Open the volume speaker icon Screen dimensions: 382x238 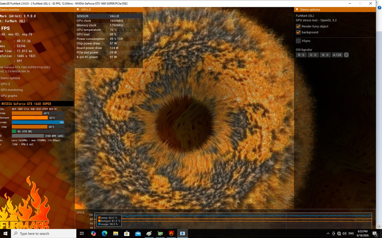point(344,234)
